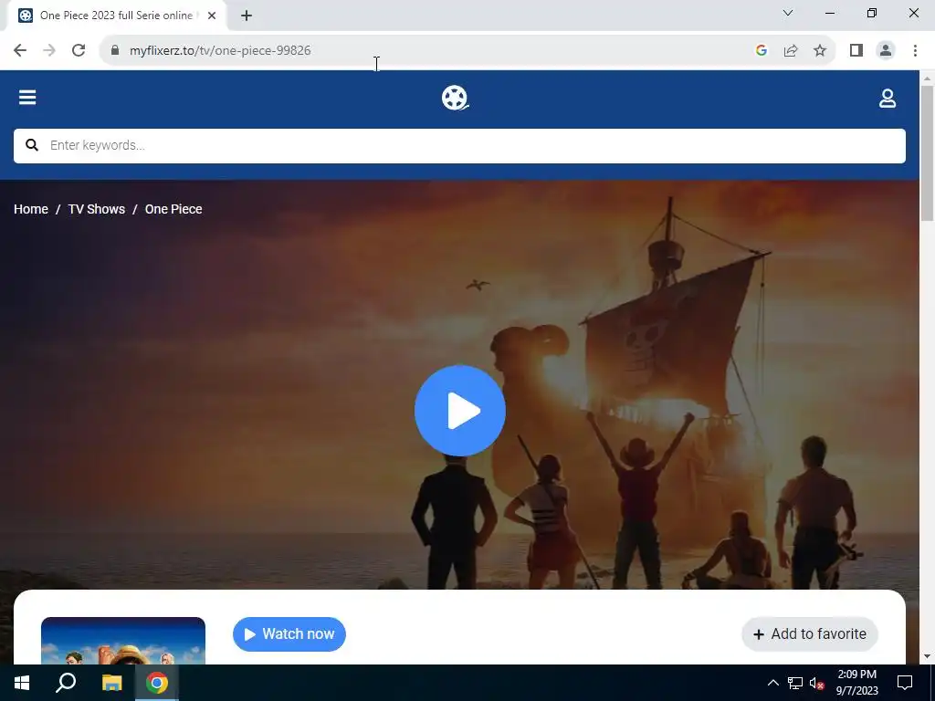Screen dimensions: 935x701
Task: Show hidden system tray icons
Action: 772,683
